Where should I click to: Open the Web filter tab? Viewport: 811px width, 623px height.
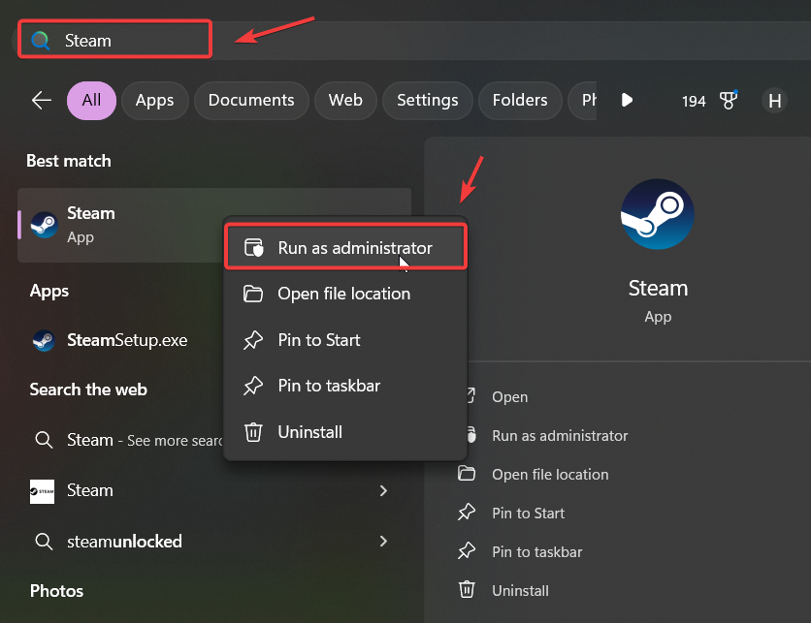pos(345,100)
